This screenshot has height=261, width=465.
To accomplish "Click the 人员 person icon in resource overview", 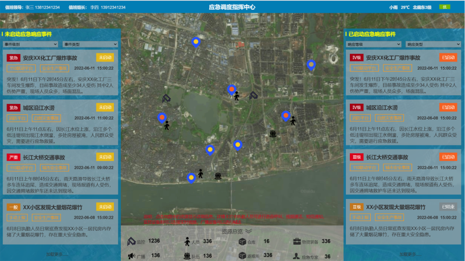I will click(x=187, y=241).
